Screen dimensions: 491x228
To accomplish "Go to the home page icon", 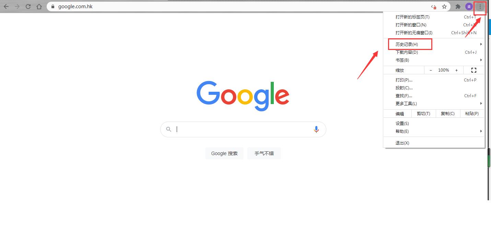I will 39,7.
